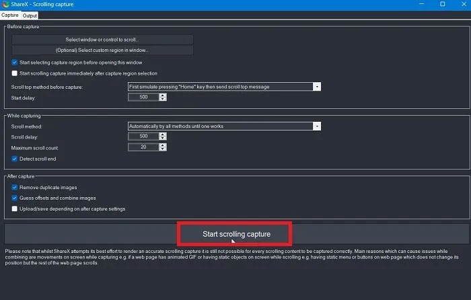Click the Scroll delay value field
The height and width of the screenshot is (300, 471).
143,137
